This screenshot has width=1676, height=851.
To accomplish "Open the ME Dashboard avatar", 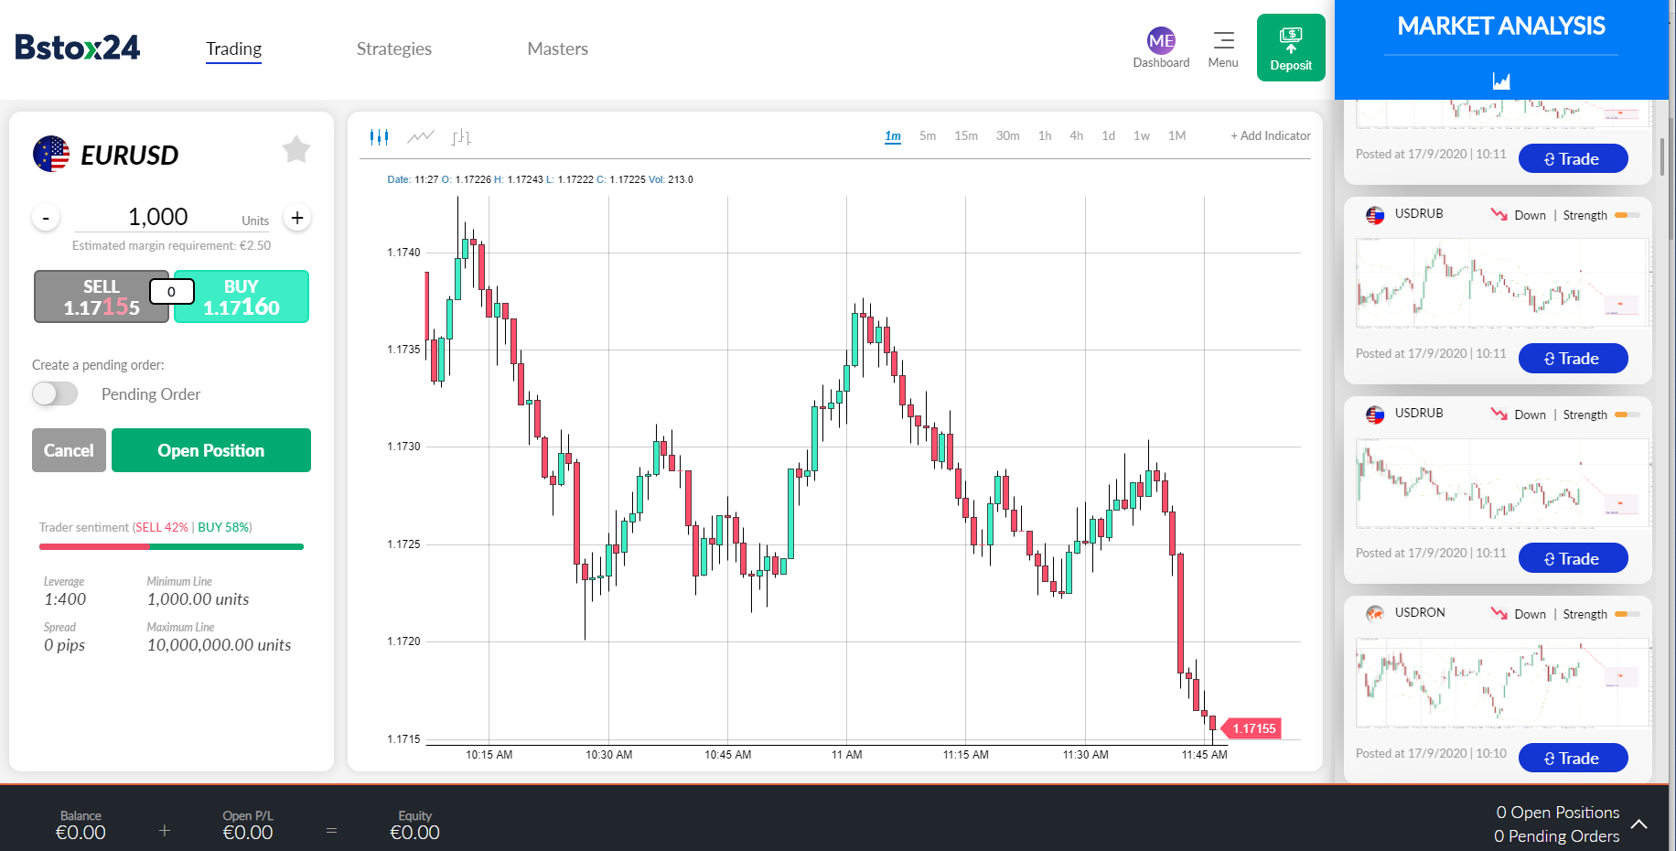I will click(1161, 41).
